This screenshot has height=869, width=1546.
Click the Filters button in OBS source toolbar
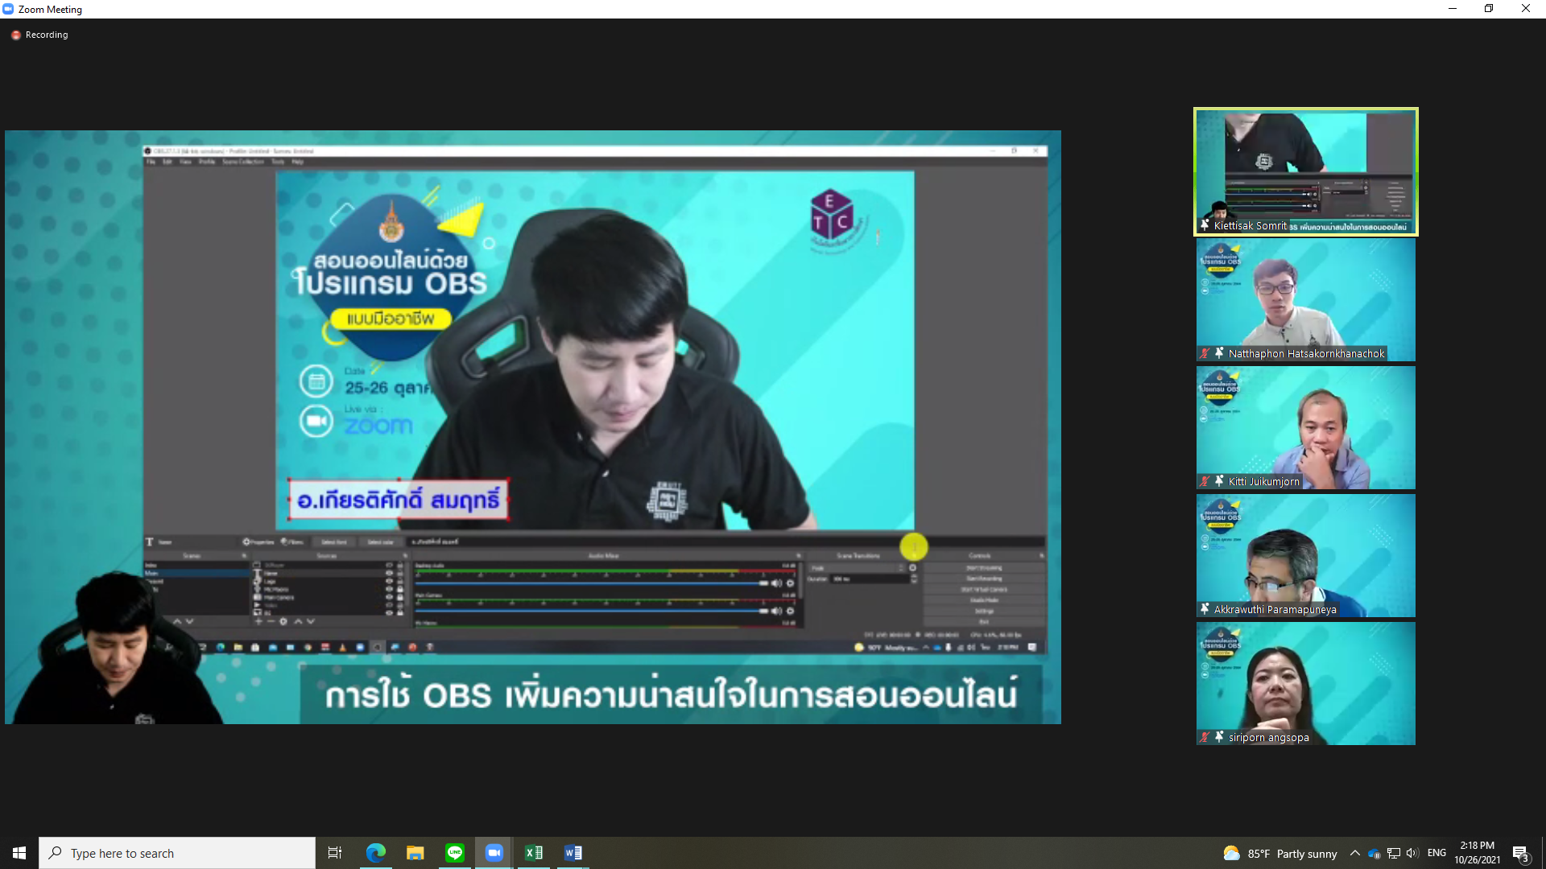click(x=292, y=542)
